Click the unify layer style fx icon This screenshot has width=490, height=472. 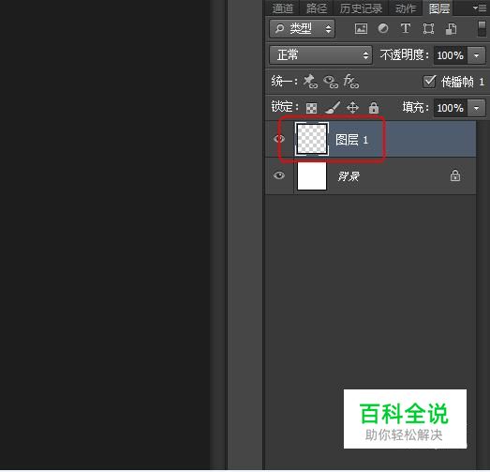(351, 82)
